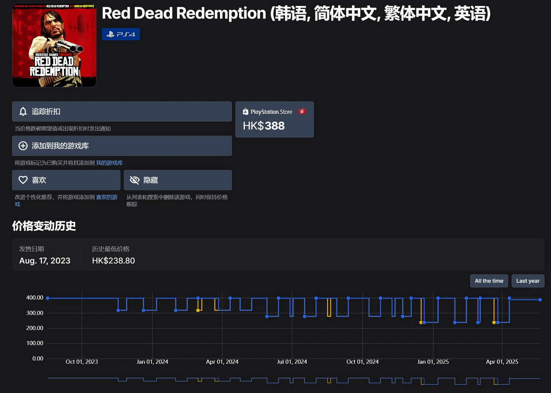Image resolution: width=551 pixels, height=393 pixels.
Task: Toggle the 隐藏 hide game button
Action: [x=178, y=180]
